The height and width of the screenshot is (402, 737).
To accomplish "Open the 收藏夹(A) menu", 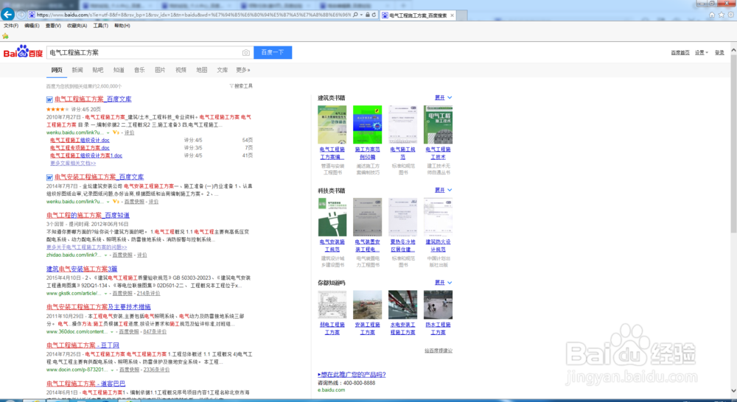I will point(77,26).
